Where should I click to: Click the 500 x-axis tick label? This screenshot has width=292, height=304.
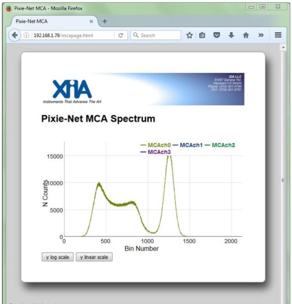point(105,241)
